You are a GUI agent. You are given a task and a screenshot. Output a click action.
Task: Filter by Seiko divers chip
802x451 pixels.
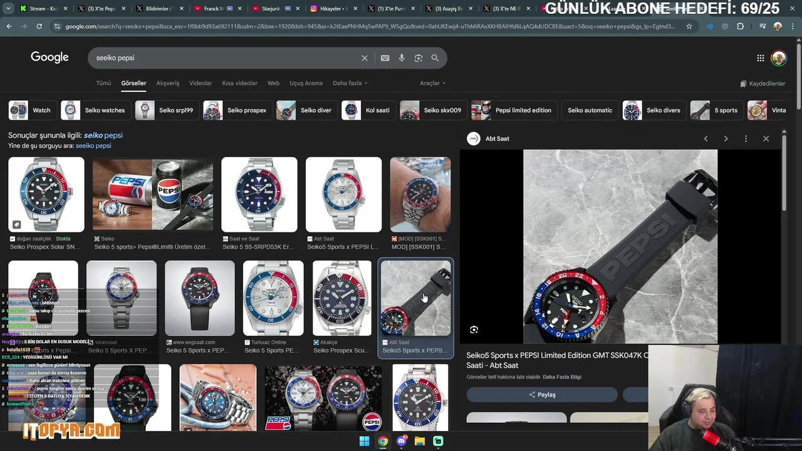654,110
